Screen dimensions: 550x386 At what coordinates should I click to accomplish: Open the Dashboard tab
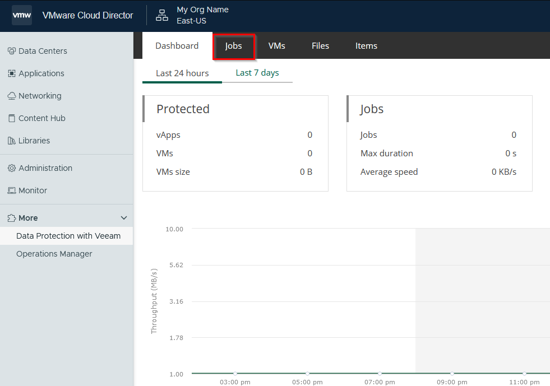click(177, 45)
